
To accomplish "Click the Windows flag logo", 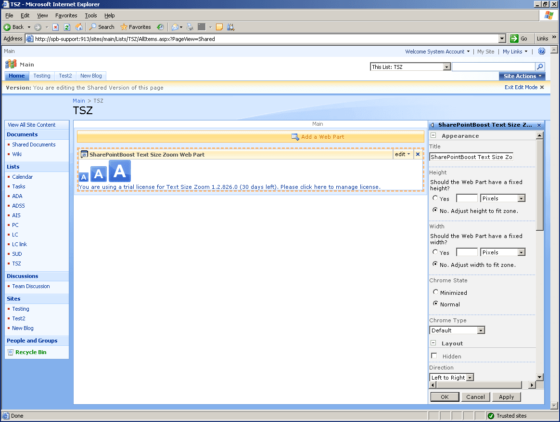I will (x=548, y=15).
